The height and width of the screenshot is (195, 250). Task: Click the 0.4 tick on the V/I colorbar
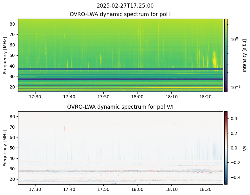point(234,119)
